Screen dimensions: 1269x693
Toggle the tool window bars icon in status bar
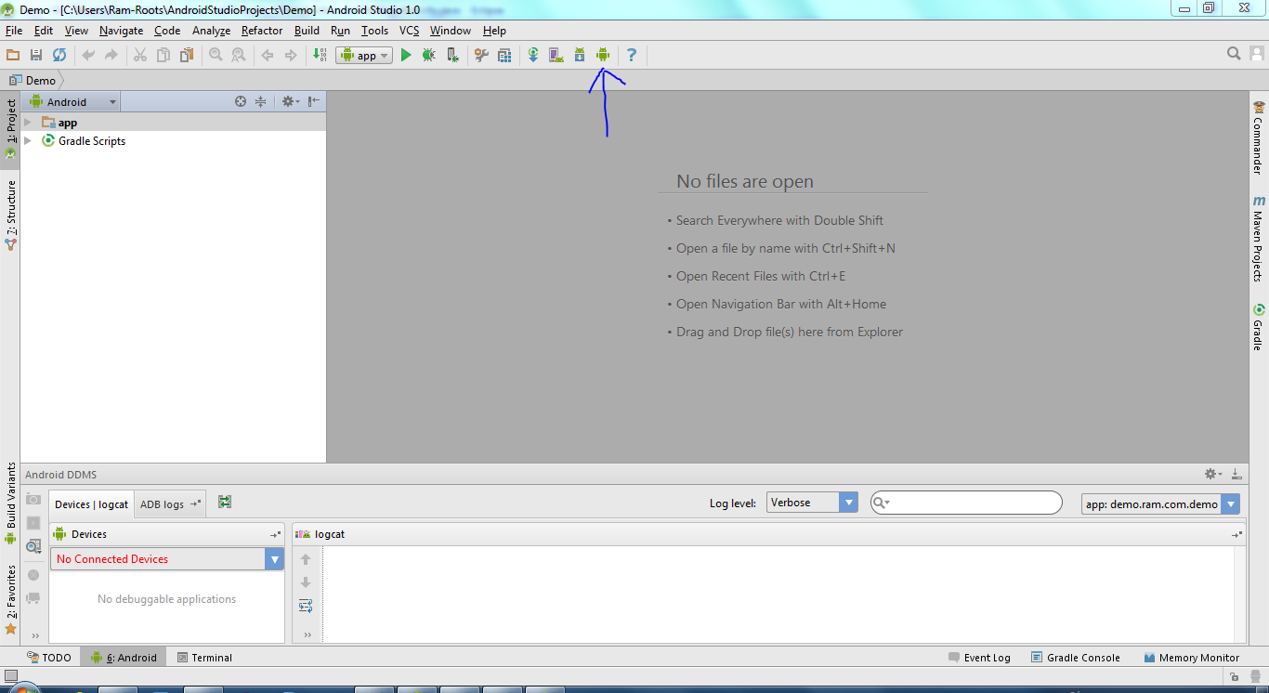coord(10,677)
